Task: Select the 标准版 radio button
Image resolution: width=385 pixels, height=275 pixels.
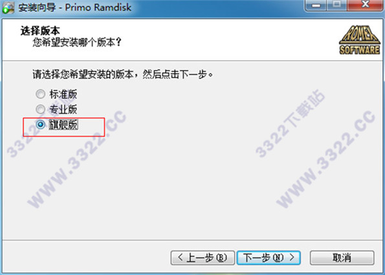Action: [41, 94]
